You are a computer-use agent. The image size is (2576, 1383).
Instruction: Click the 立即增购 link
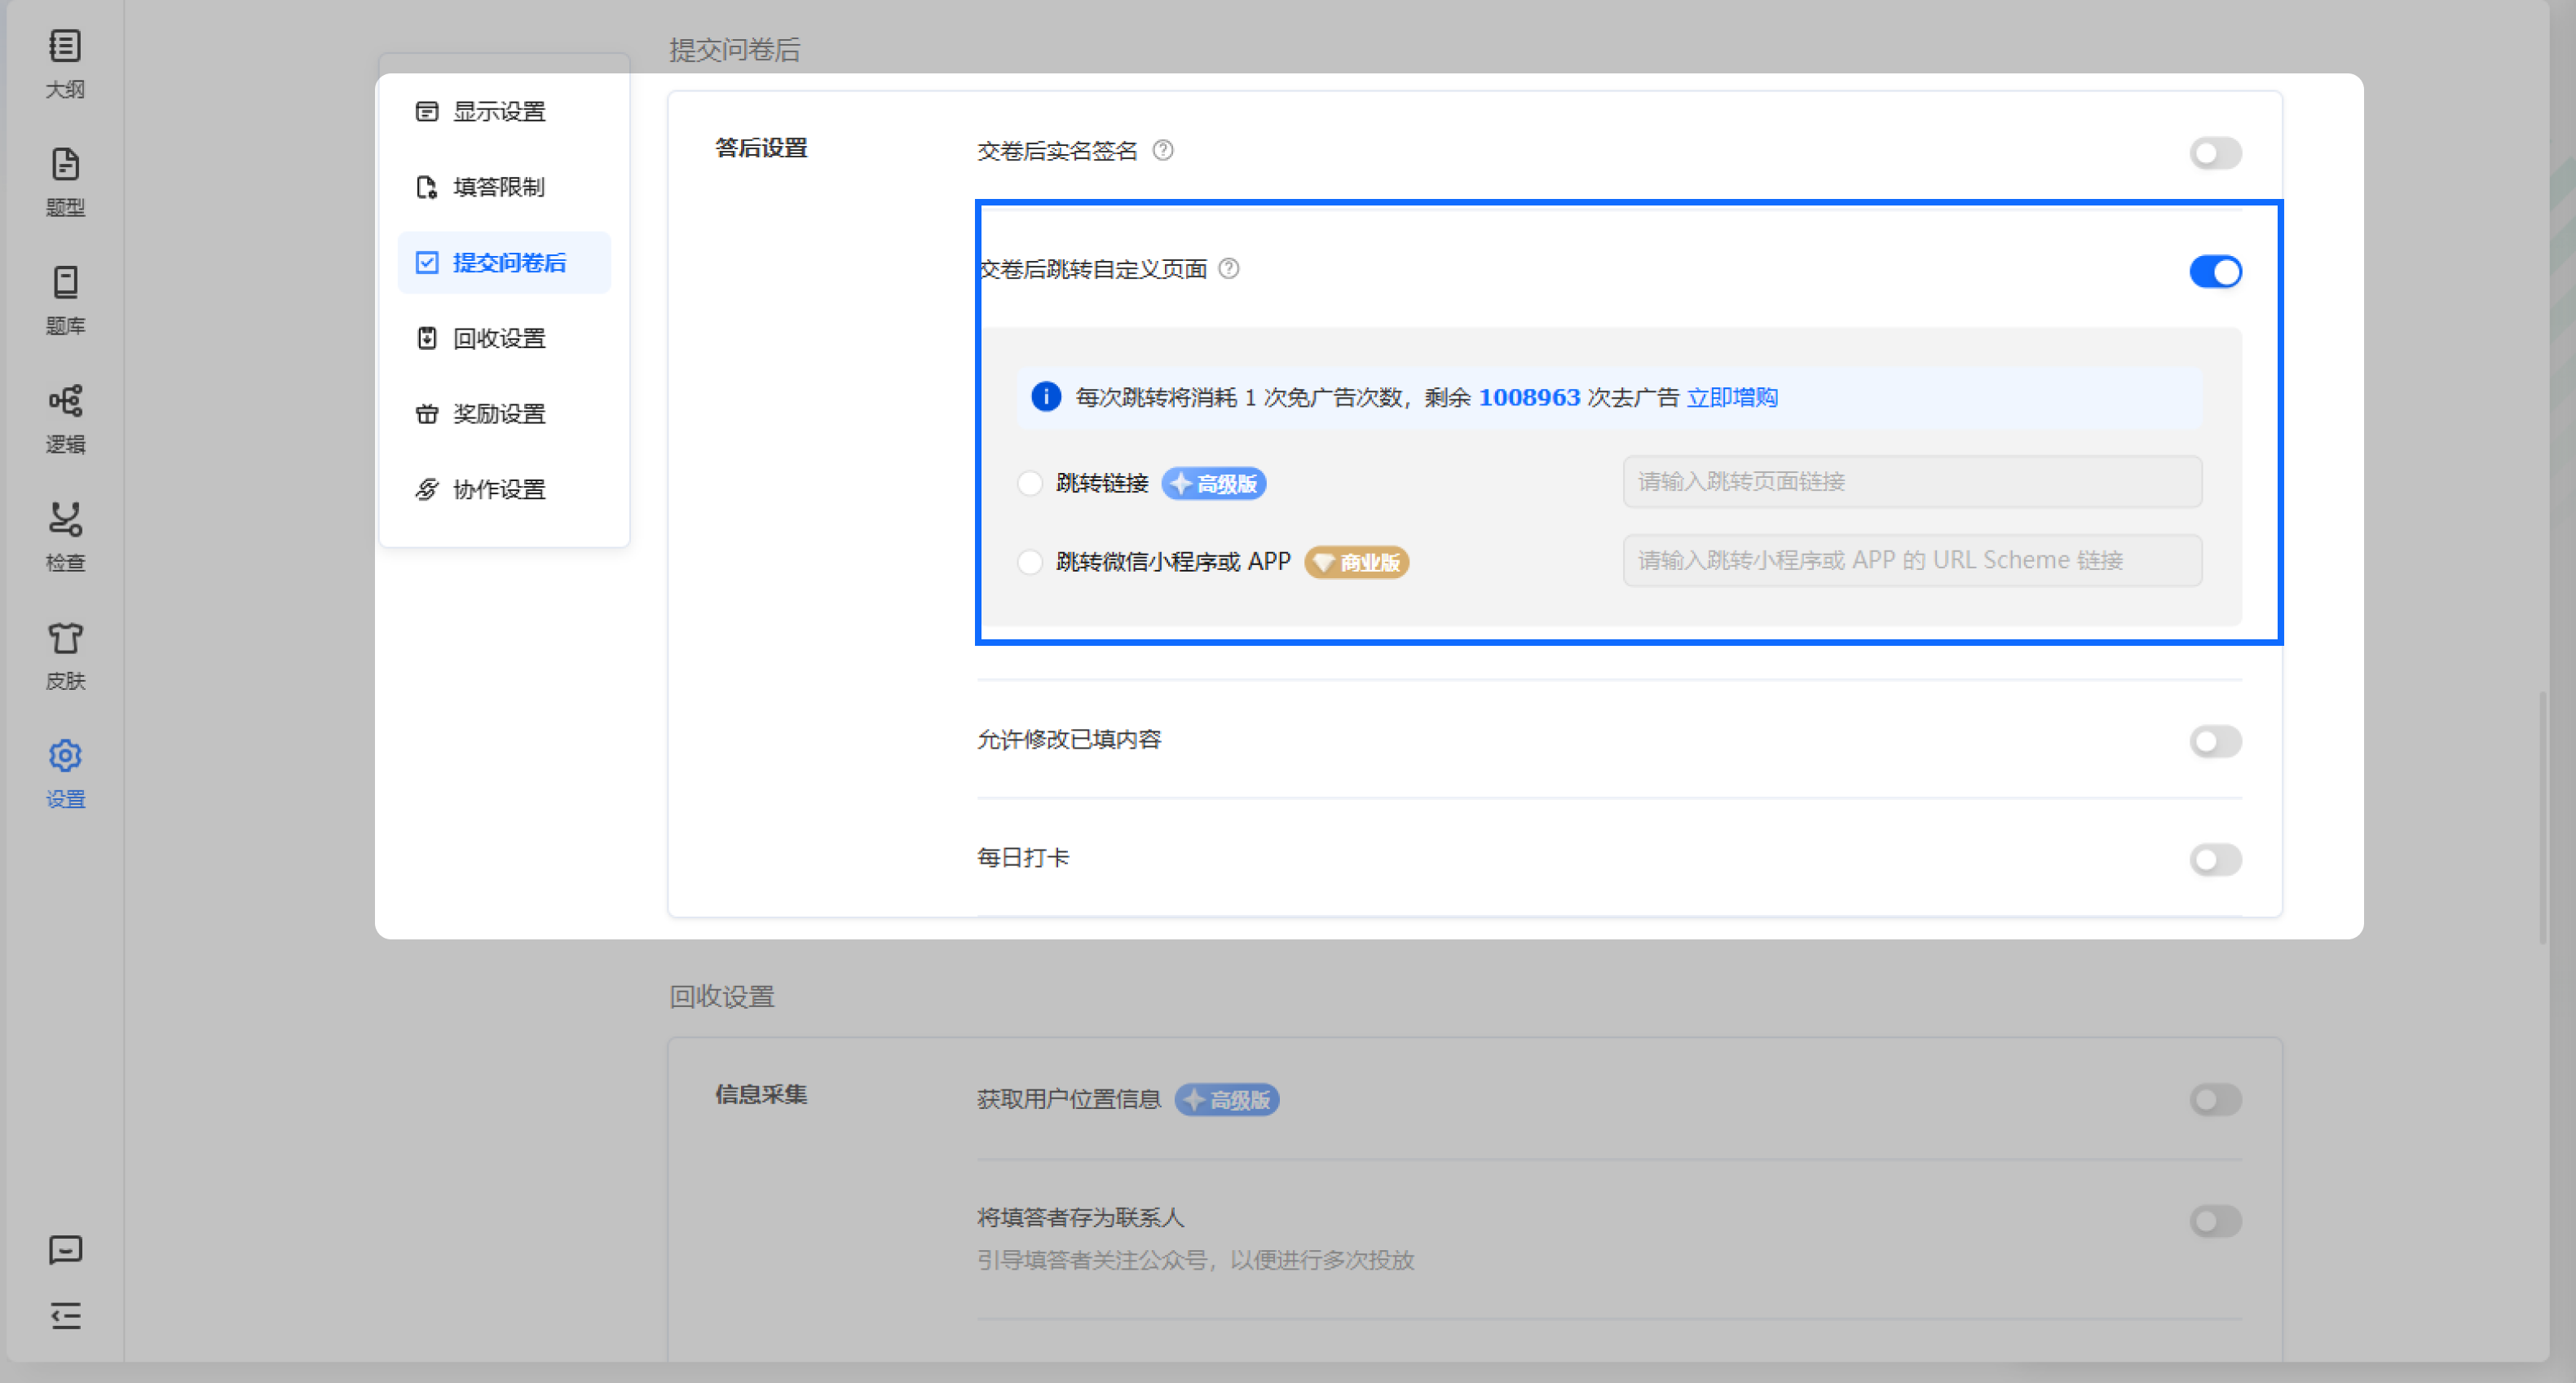pos(1732,397)
